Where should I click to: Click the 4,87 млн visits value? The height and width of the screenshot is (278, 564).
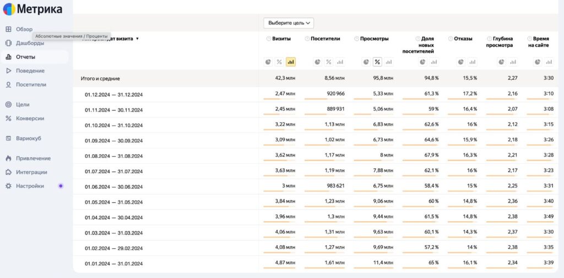[x=285, y=263]
